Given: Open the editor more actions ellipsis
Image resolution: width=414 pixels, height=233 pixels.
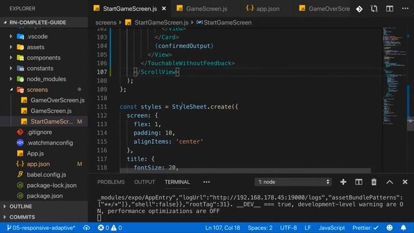Looking at the screenshot, I should point(405,8).
